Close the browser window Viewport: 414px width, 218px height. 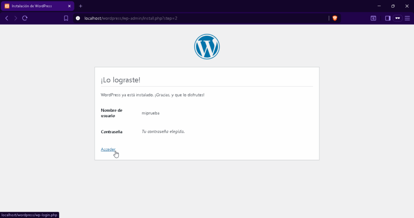pyautogui.click(x=407, y=6)
